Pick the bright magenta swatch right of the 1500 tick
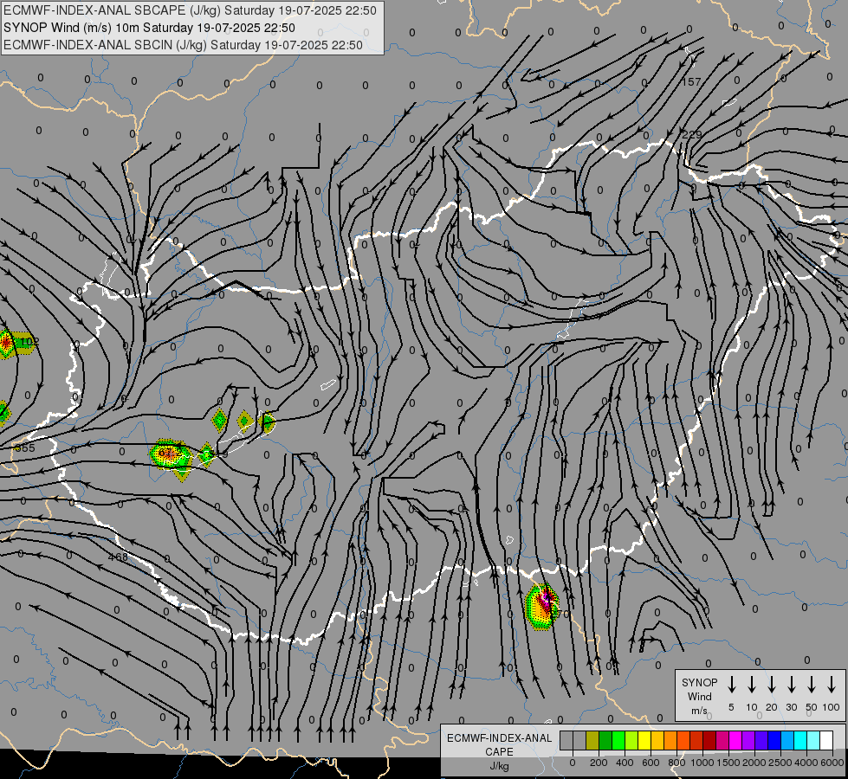The height and width of the screenshot is (779, 848). click(x=735, y=740)
